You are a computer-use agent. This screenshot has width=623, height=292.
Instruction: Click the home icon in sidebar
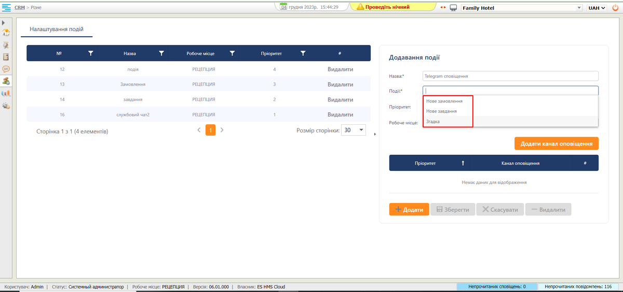click(6, 33)
